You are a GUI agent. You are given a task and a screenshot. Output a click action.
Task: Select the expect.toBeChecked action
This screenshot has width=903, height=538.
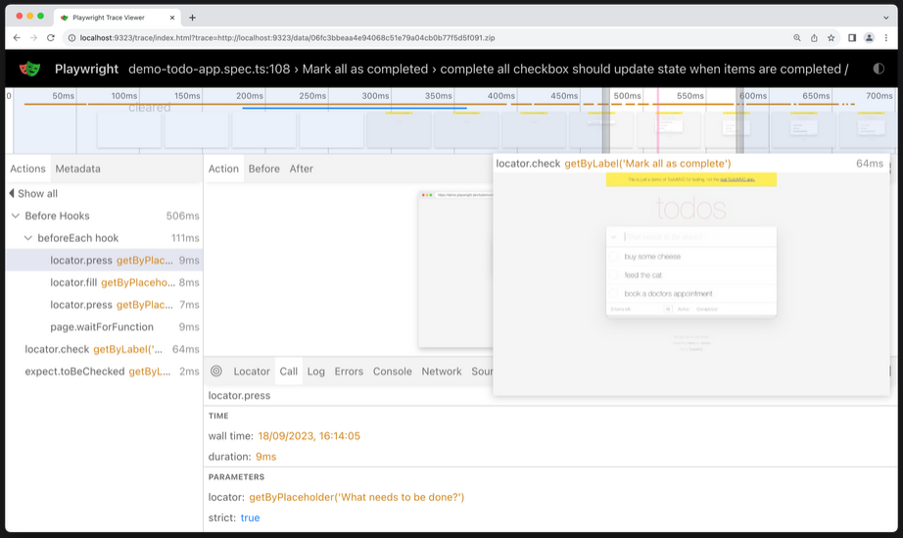coord(73,371)
